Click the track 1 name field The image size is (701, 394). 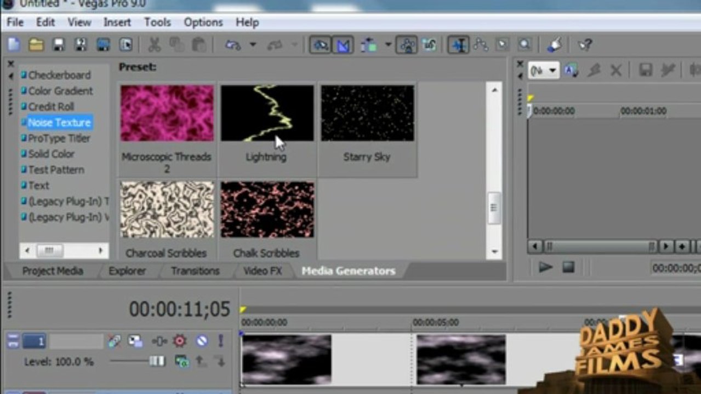76,342
